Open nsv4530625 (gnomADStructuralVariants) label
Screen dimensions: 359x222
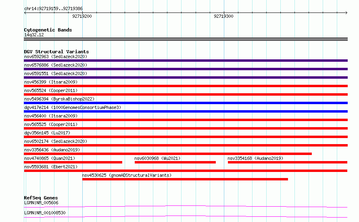(x=127, y=175)
